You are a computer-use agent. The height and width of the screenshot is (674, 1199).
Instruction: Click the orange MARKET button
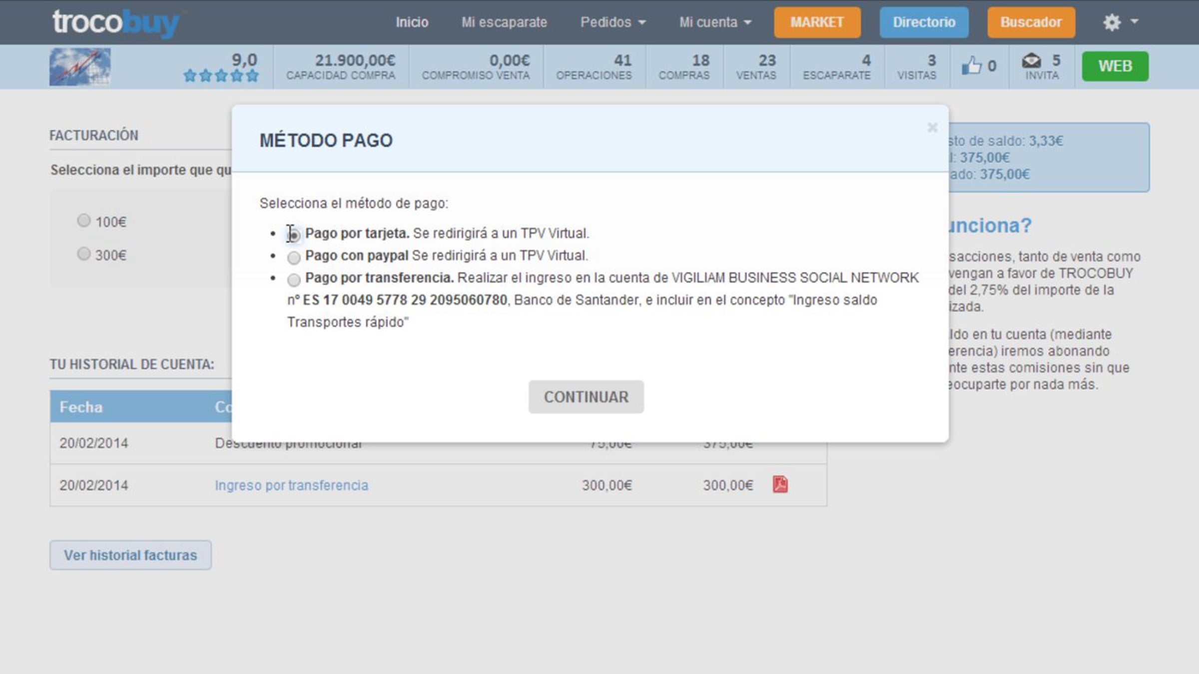[x=817, y=22]
